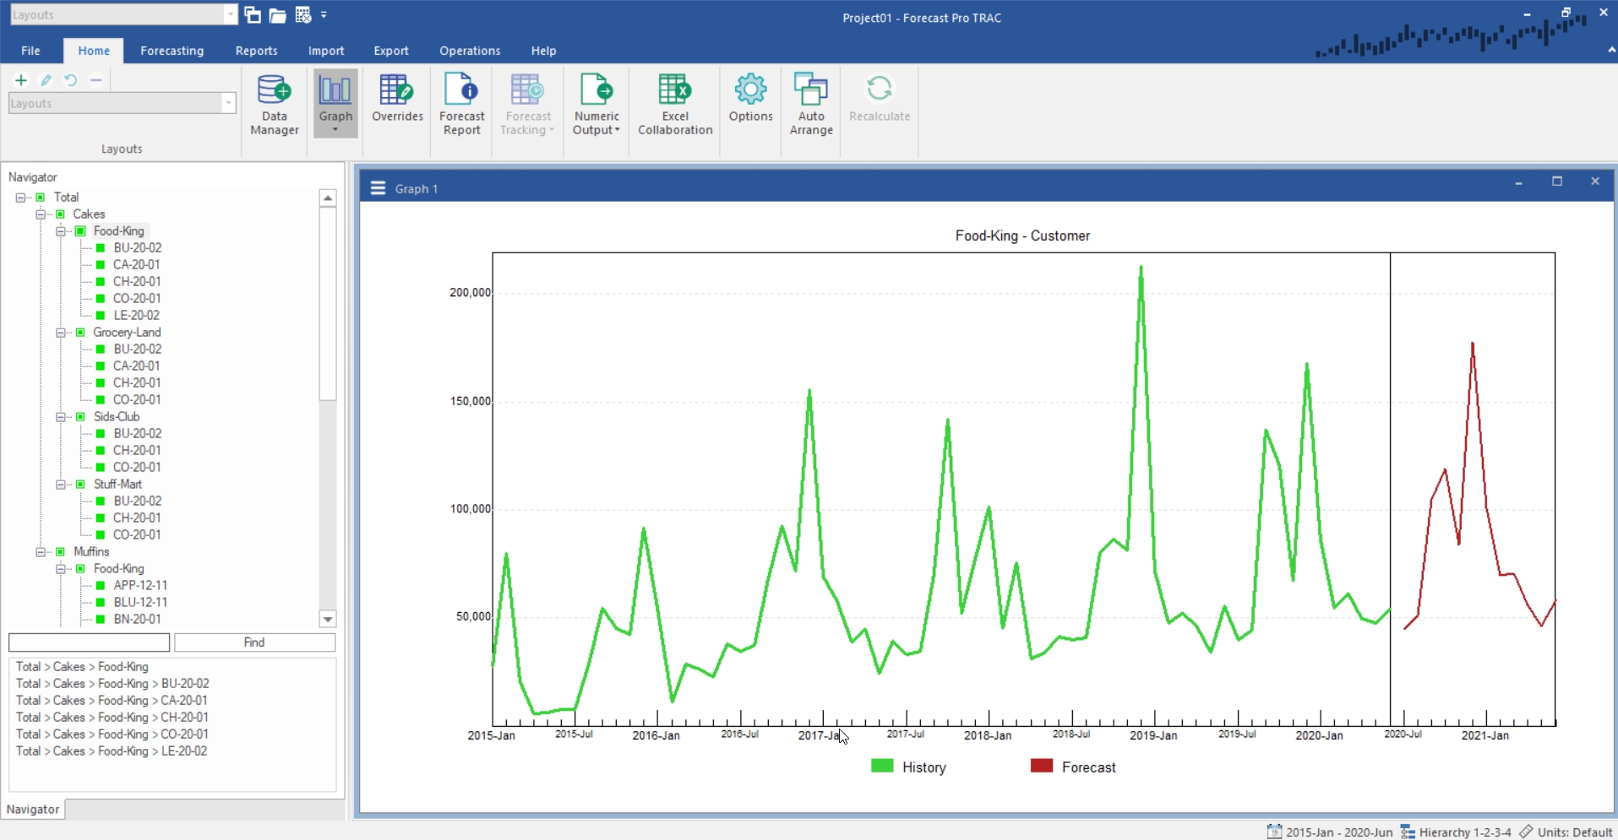The width and height of the screenshot is (1618, 840).
Task: Open the Overrides view
Action: 397,100
